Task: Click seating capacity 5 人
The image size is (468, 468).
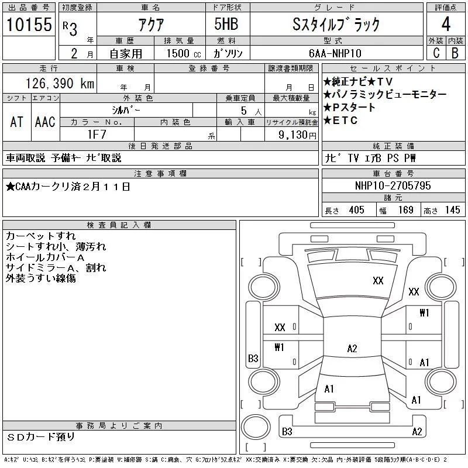Action: click(252, 111)
